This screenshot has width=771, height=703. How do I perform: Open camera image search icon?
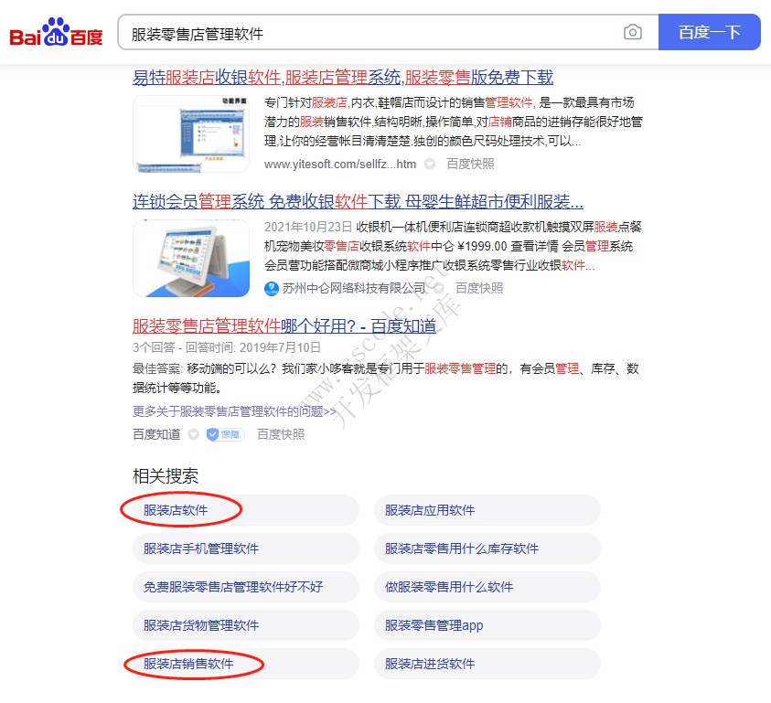(632, 32)
